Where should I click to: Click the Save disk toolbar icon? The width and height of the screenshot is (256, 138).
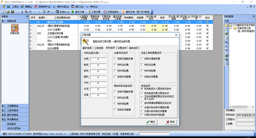(12, 12)
